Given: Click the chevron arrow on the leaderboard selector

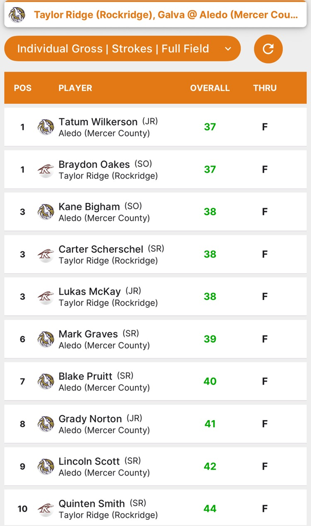Looking at the screenshot, I should (x=228, y=49).
